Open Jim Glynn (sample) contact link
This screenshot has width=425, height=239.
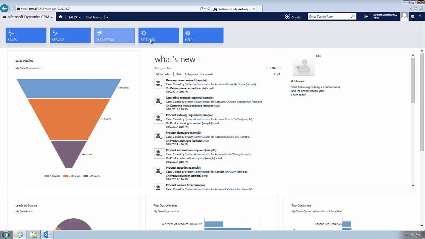click(236, 172)
